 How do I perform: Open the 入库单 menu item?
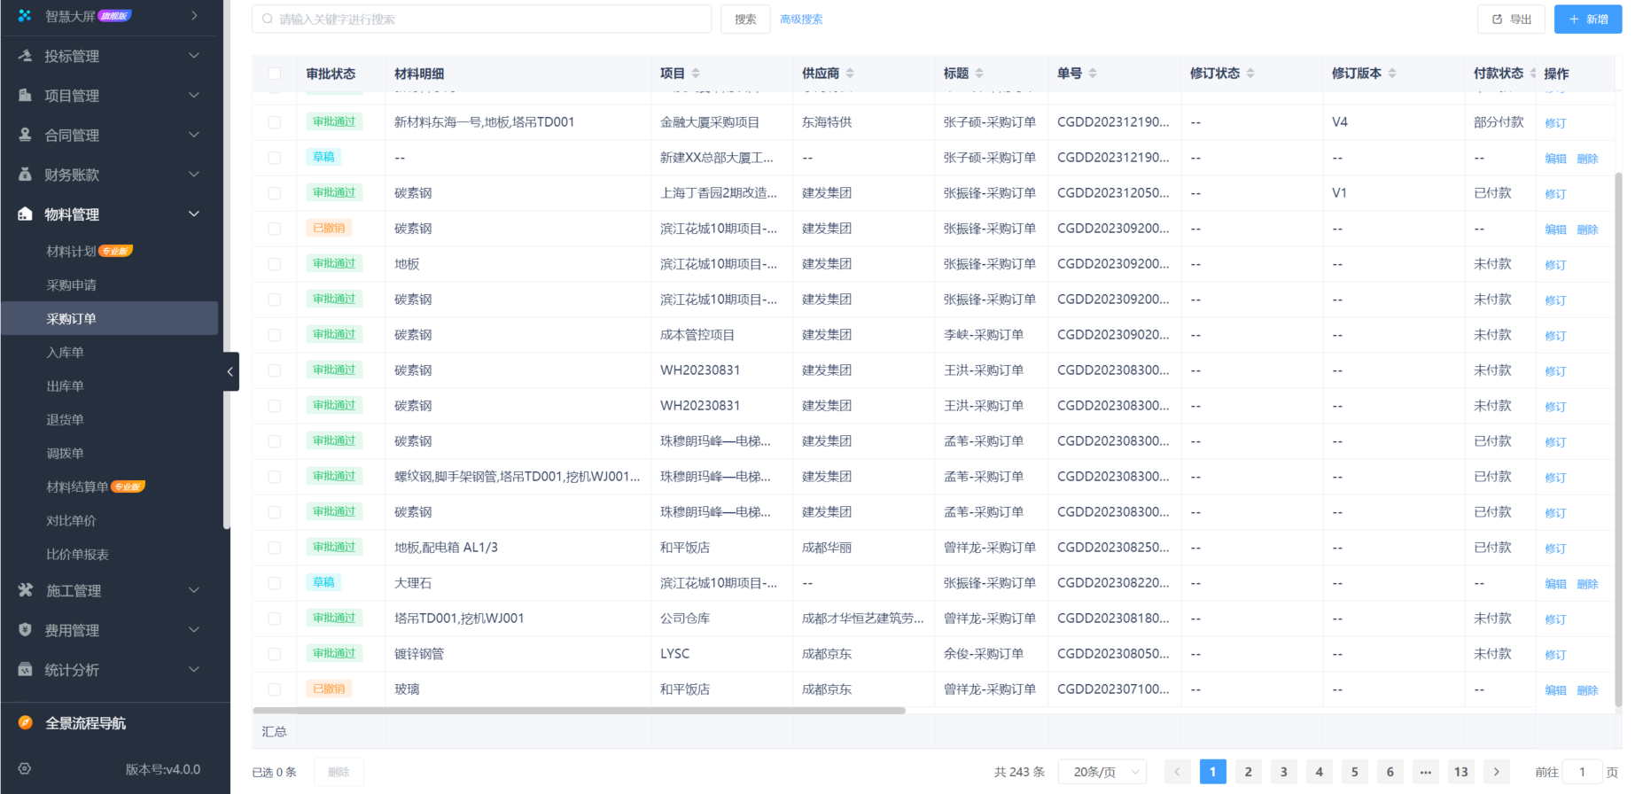(66, 353)
